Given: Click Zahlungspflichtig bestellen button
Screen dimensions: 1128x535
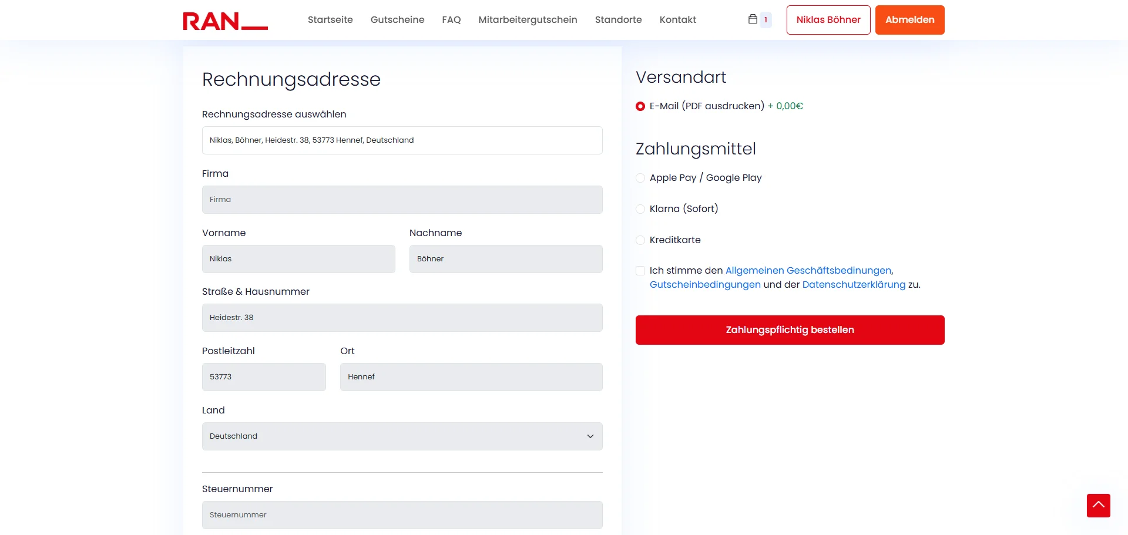Looking at the screenshot, I should (790, 330).
